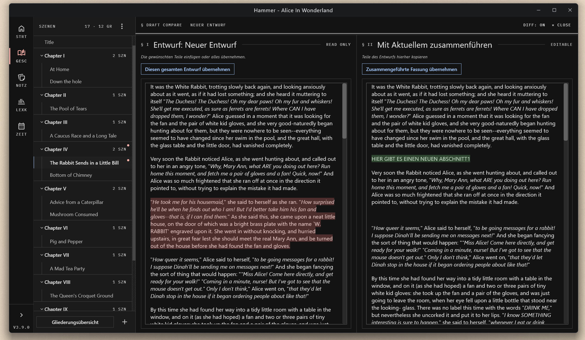Click Diesen gesamten Entwurf übernehmen button

[x=187, y=69]
